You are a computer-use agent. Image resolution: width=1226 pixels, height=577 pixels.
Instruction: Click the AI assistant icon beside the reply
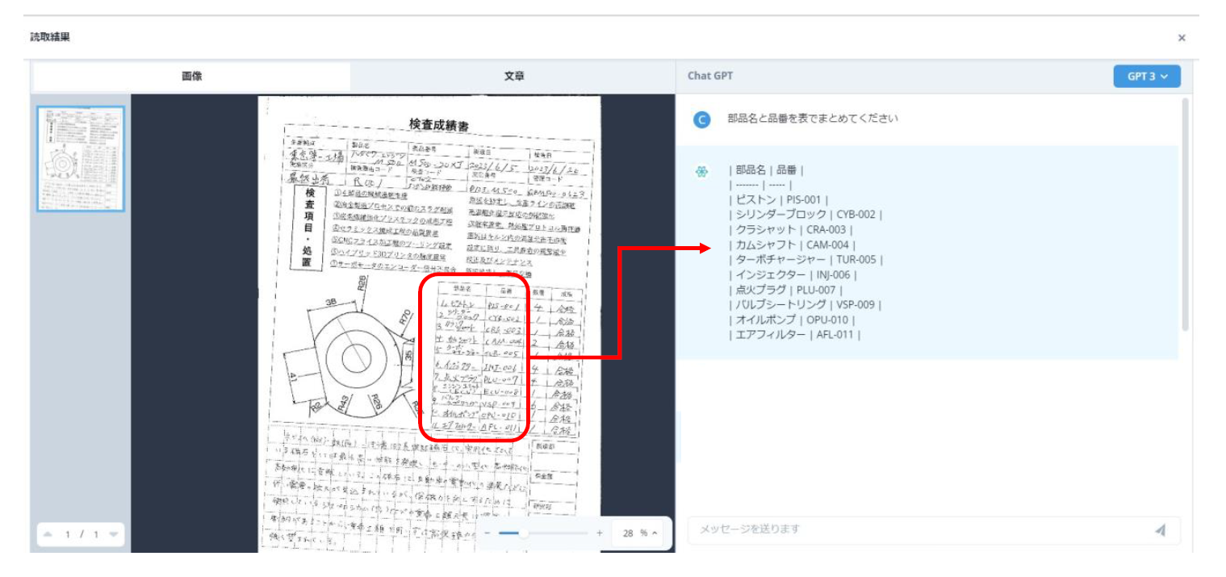702,171
